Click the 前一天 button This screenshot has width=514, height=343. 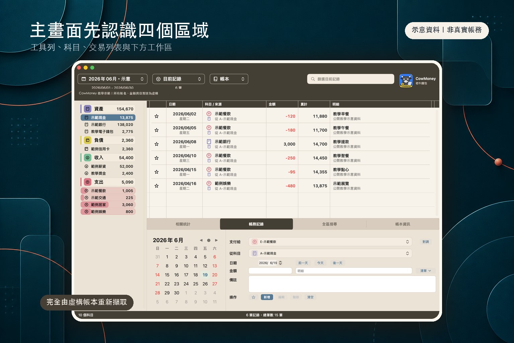coord(303,263)
